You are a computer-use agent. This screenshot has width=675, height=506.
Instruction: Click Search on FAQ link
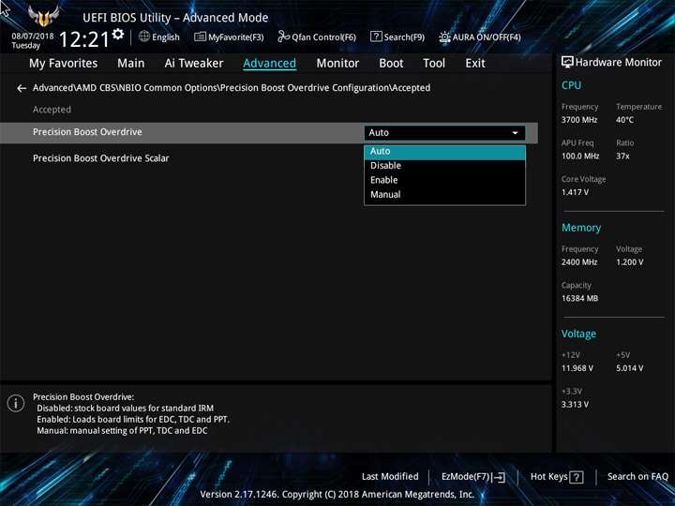coord(637,477)
